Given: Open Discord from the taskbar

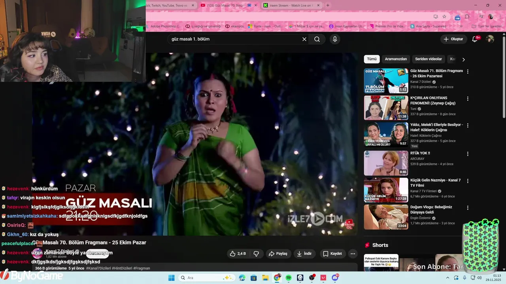Looking at the screenshot, I should point(335,278).
